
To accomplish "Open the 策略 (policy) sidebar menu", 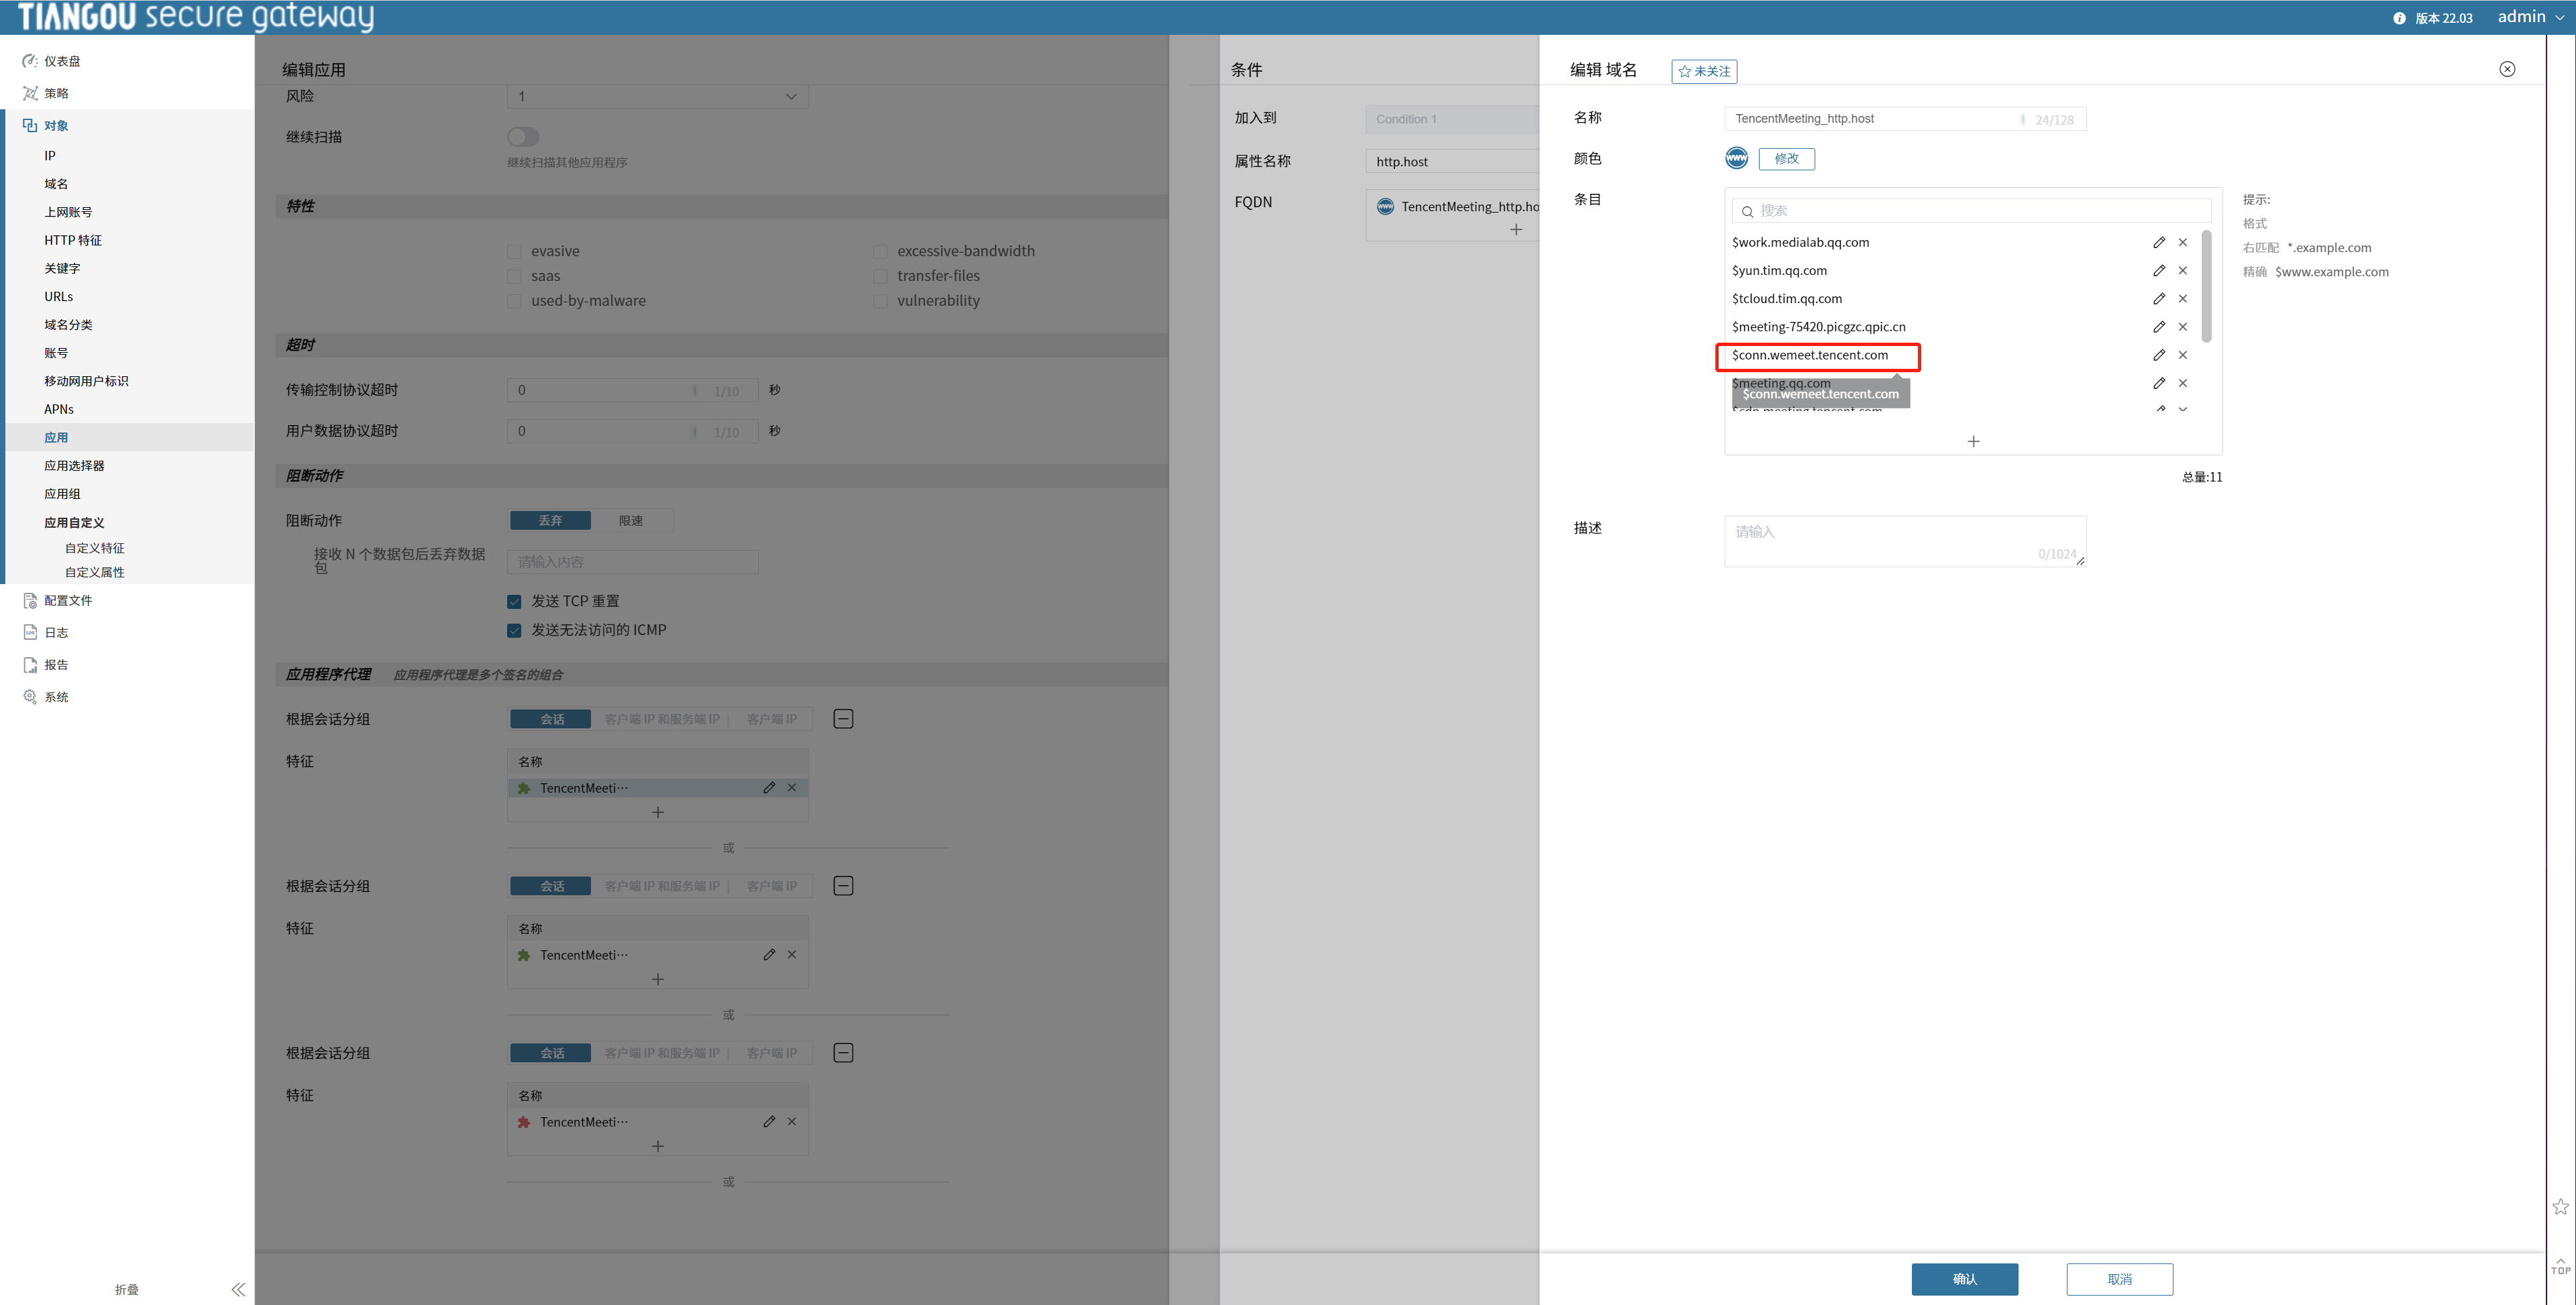I will point(56,93).
